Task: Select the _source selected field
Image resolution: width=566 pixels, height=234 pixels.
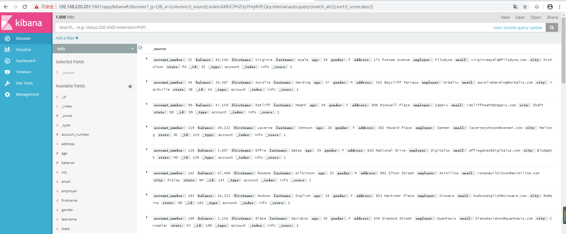Action: (x=68, y=73)
